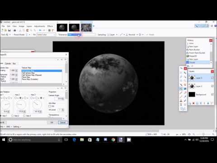Open the Fill Solid Color dropdown
The width and height of the screenshot is (217, 163).
tap(46, 35)
